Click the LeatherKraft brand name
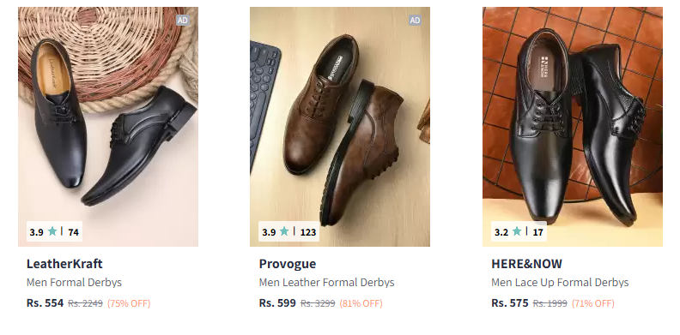680x335 pixels. click(64, 264)
